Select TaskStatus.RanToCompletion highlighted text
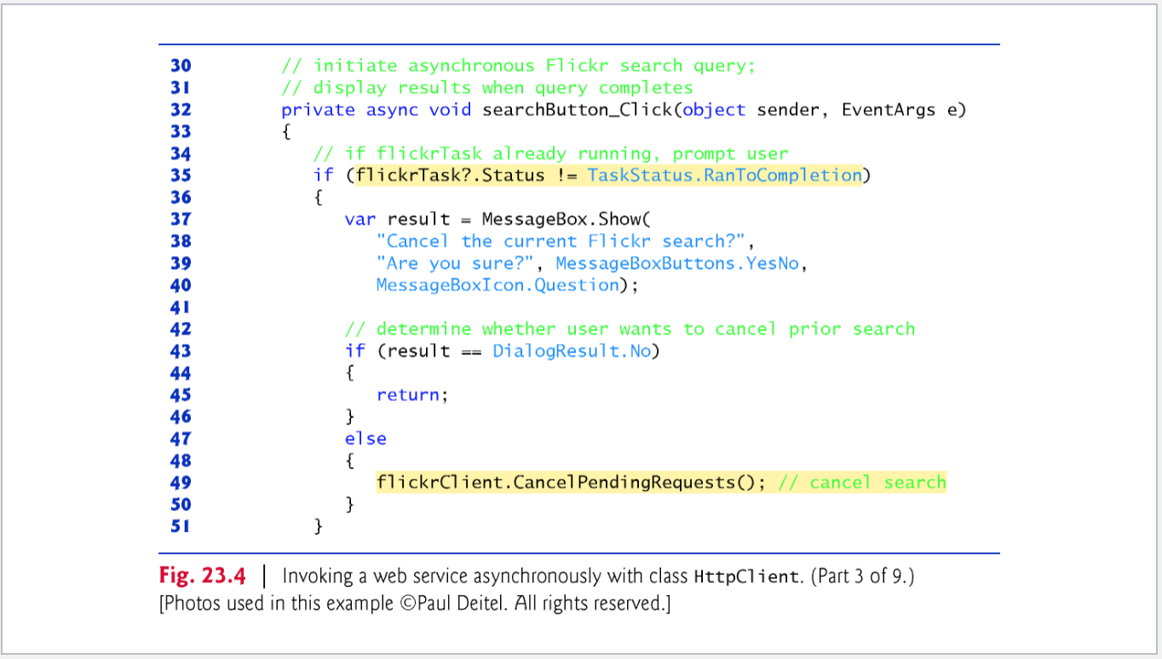The height and width of the screenshot is (659, 1162). (x=723, y=175)
